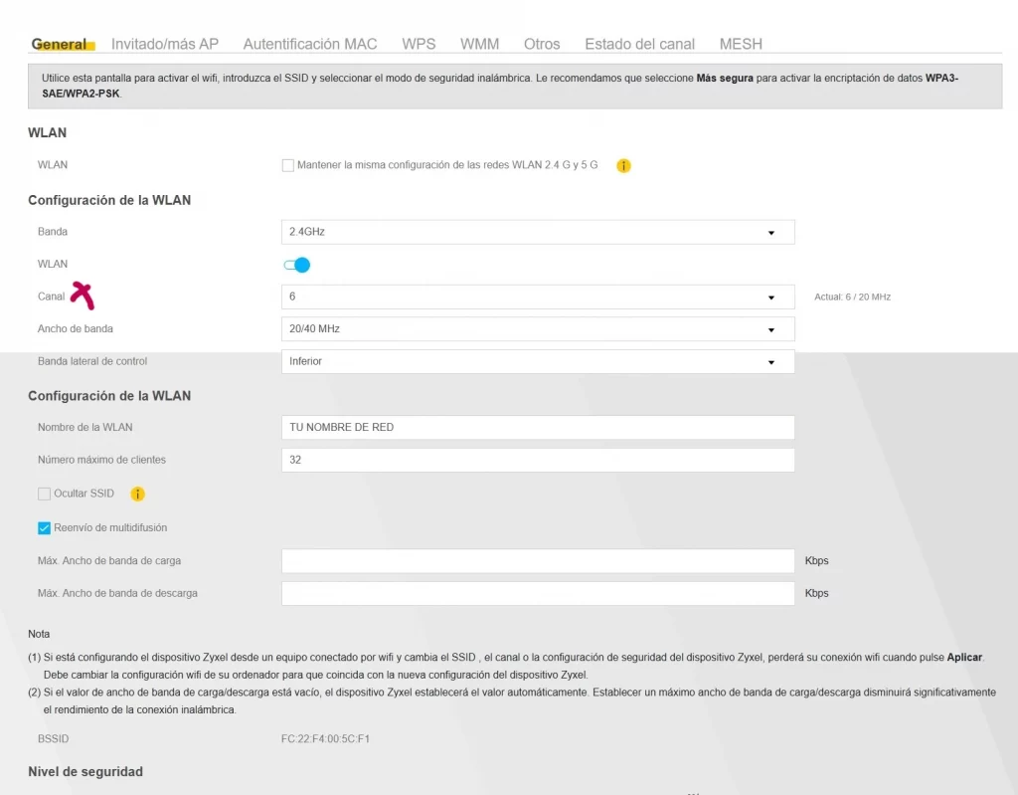Focus Máx. Ancho de banda de carga field
This screenshot has width=1018, height=795.
[538, 560]
